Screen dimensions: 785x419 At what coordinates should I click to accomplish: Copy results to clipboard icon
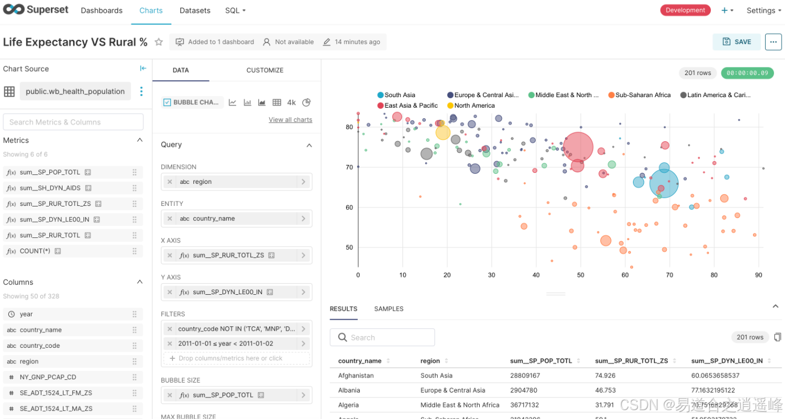778,337
